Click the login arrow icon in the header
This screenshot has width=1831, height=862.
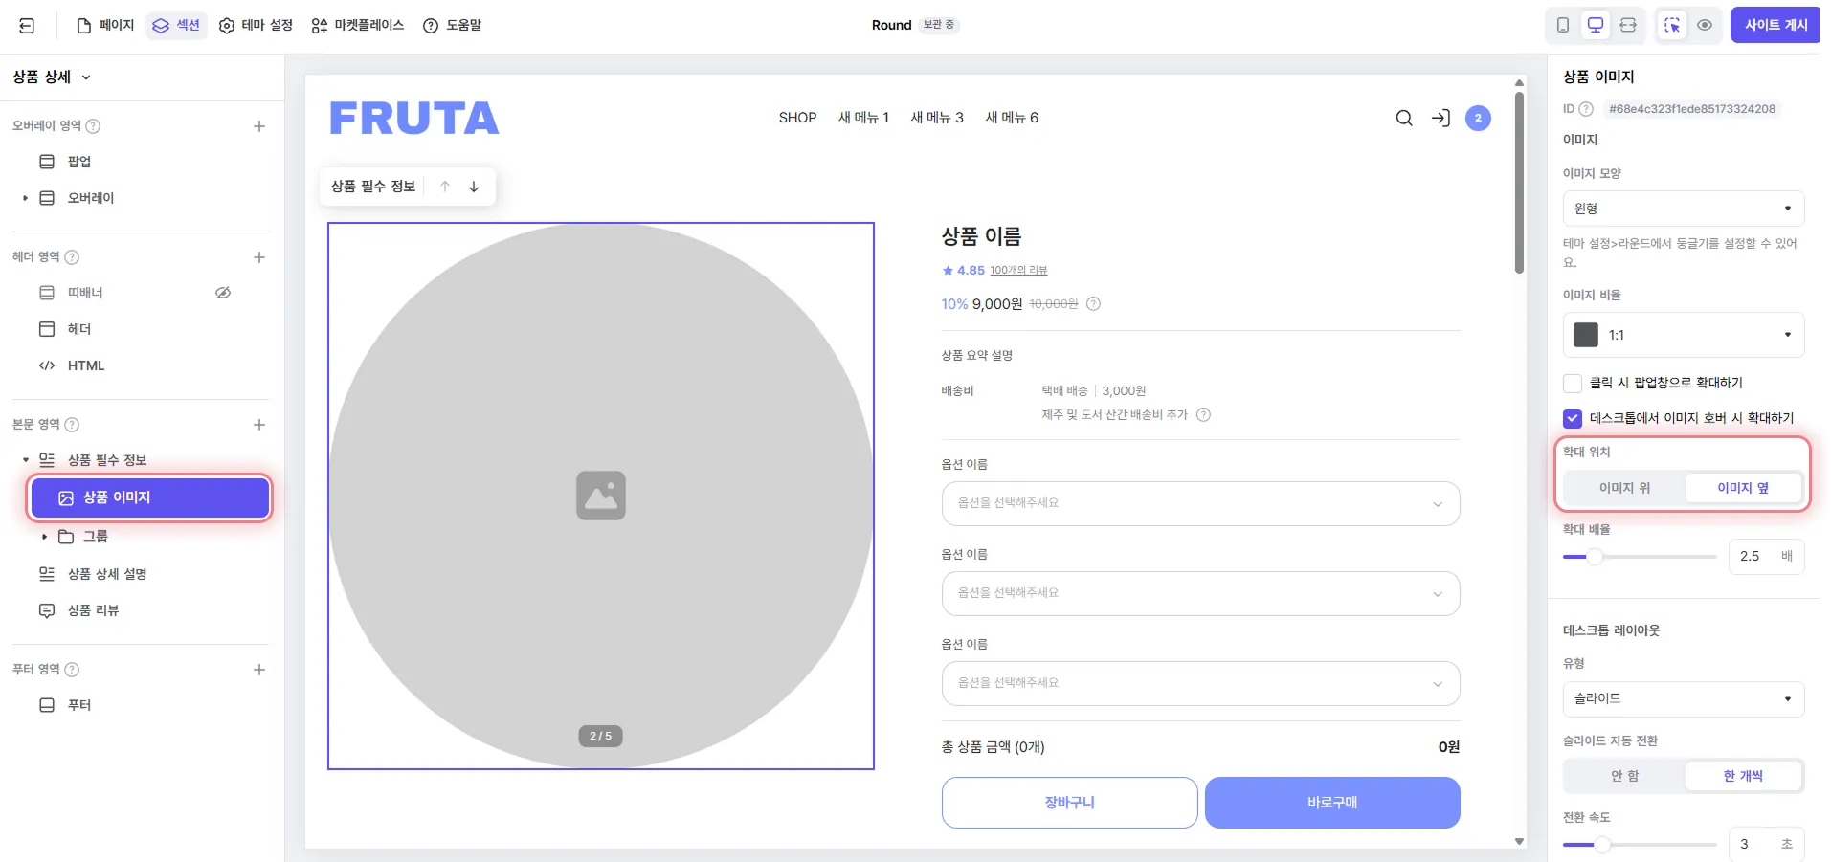1440,118
